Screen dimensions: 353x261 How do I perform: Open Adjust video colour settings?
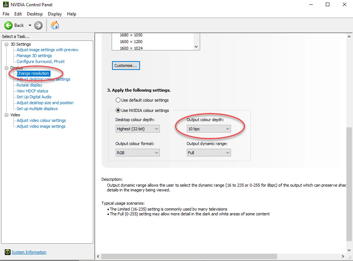click(x=41, y=120)
